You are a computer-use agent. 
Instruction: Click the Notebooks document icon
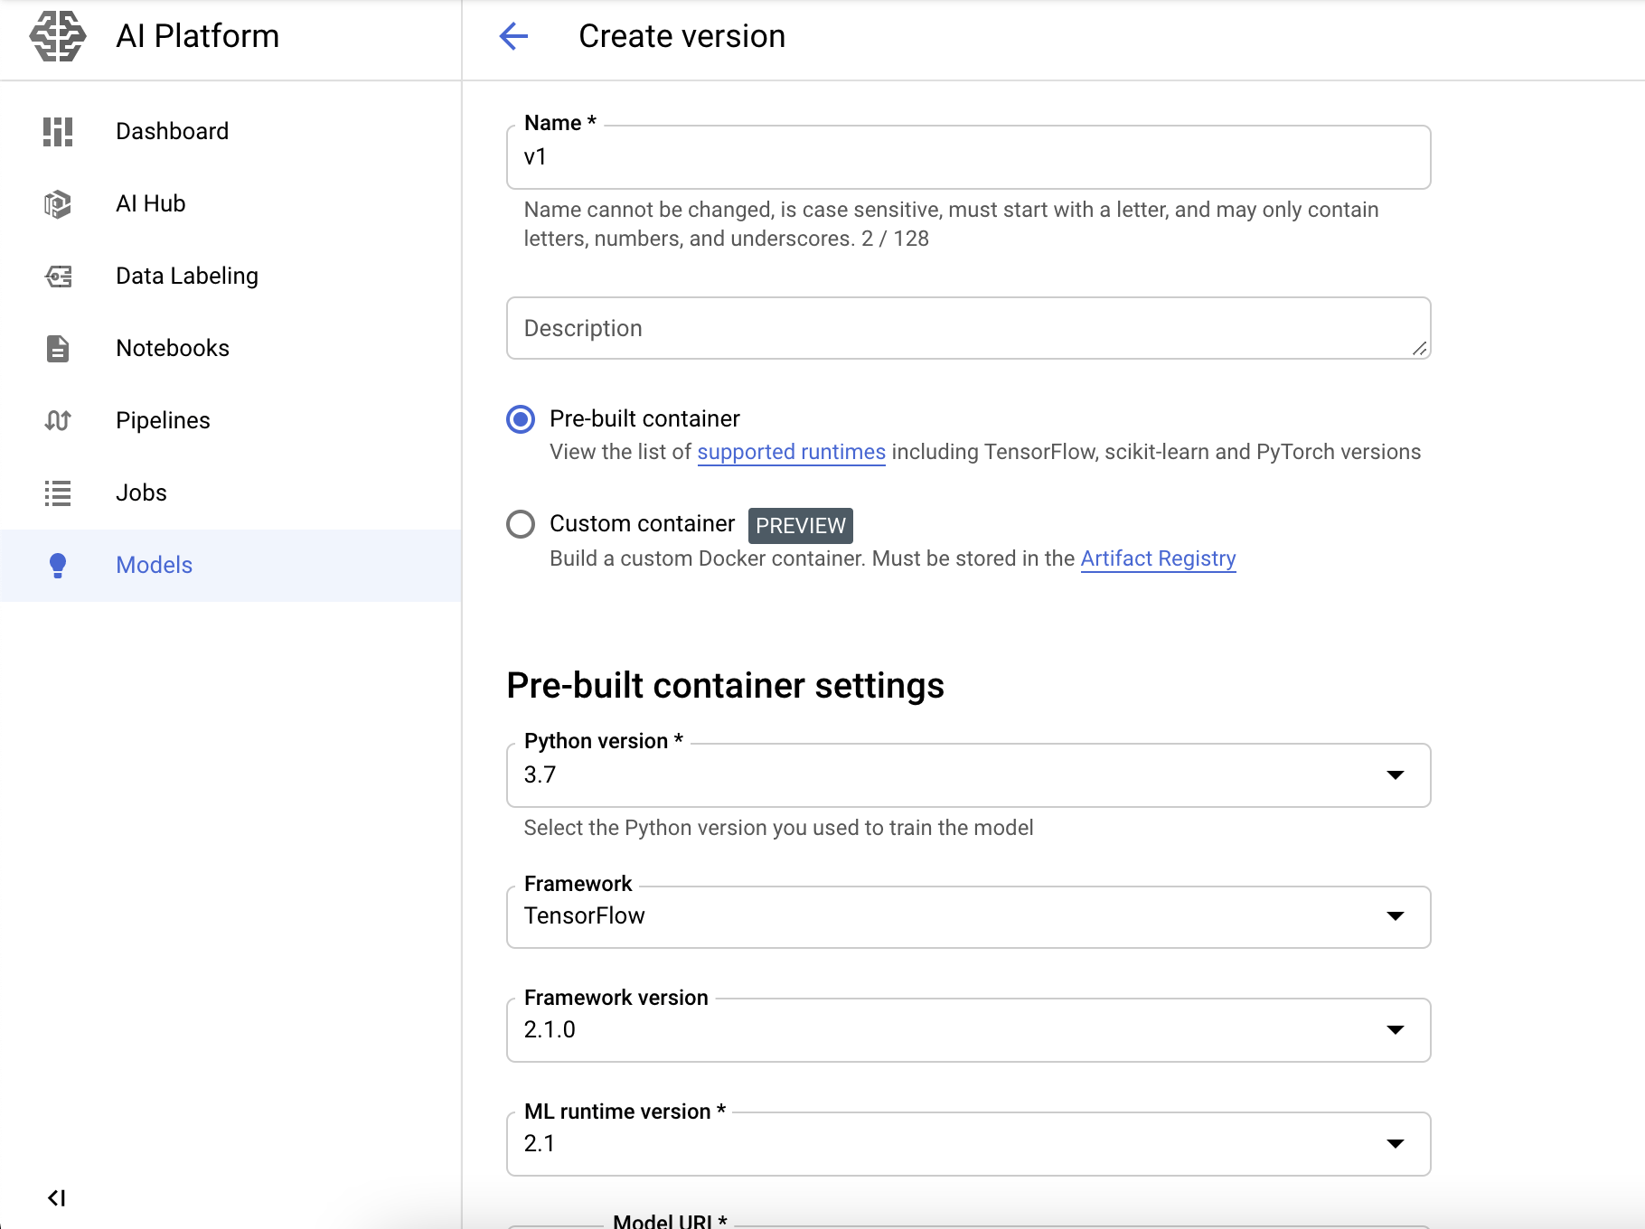(58, 349)
